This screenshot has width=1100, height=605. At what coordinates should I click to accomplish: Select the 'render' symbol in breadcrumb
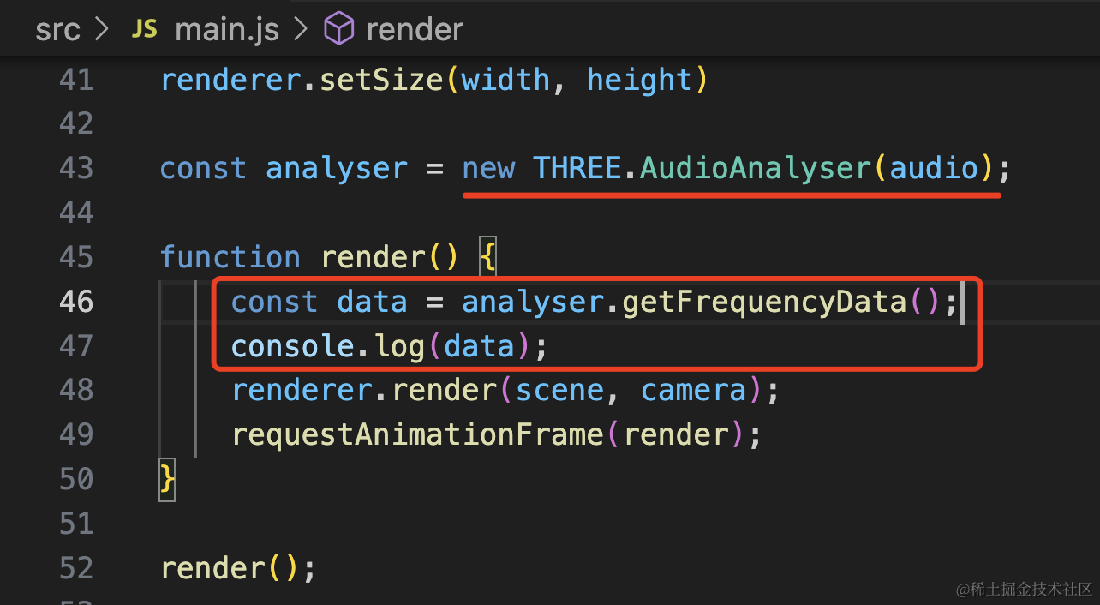415,30
